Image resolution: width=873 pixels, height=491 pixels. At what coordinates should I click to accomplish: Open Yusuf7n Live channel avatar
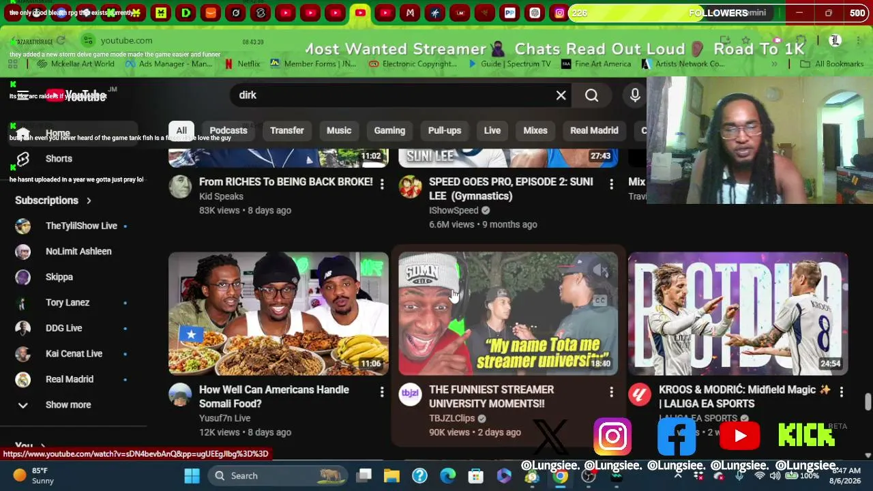180,394
